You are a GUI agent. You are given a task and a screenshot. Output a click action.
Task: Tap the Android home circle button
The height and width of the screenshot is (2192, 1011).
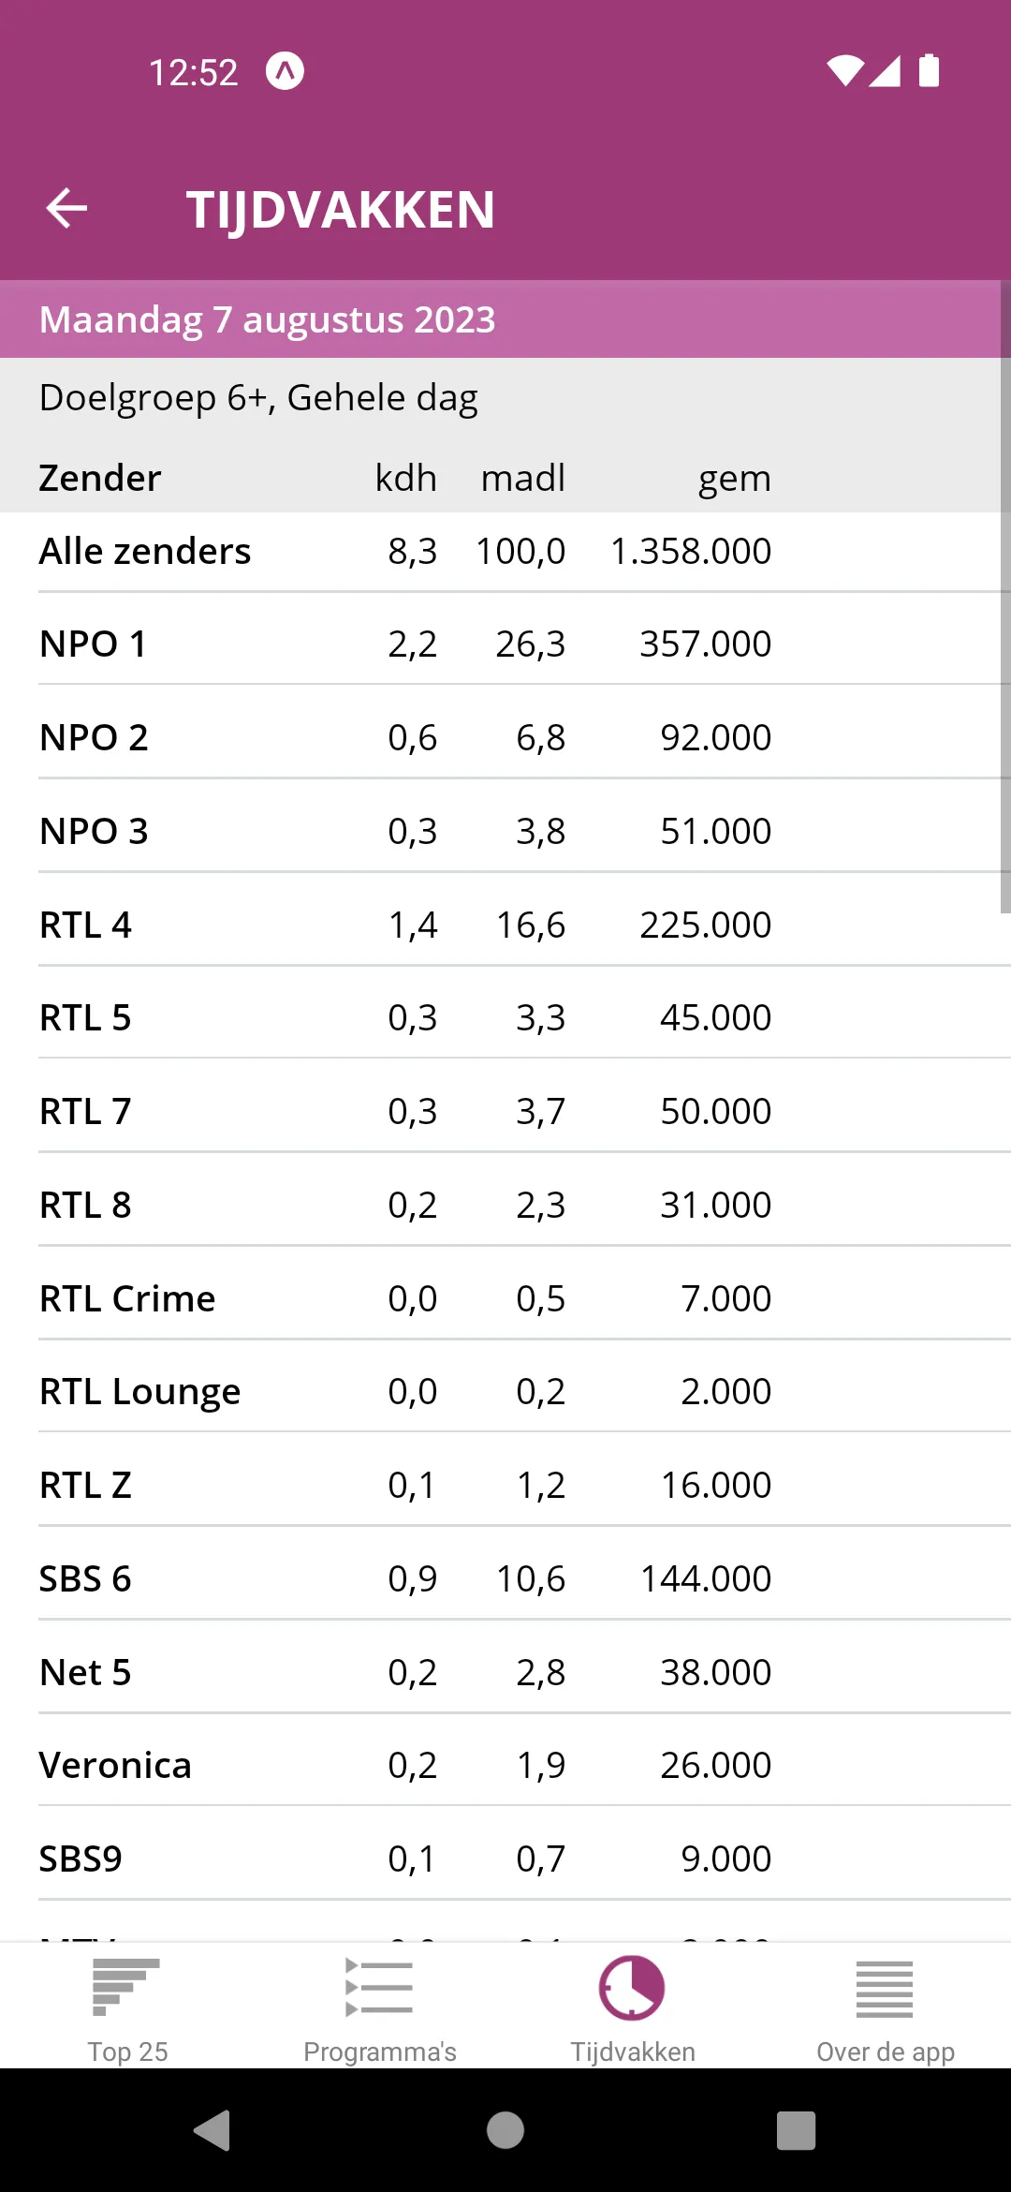505,2130
